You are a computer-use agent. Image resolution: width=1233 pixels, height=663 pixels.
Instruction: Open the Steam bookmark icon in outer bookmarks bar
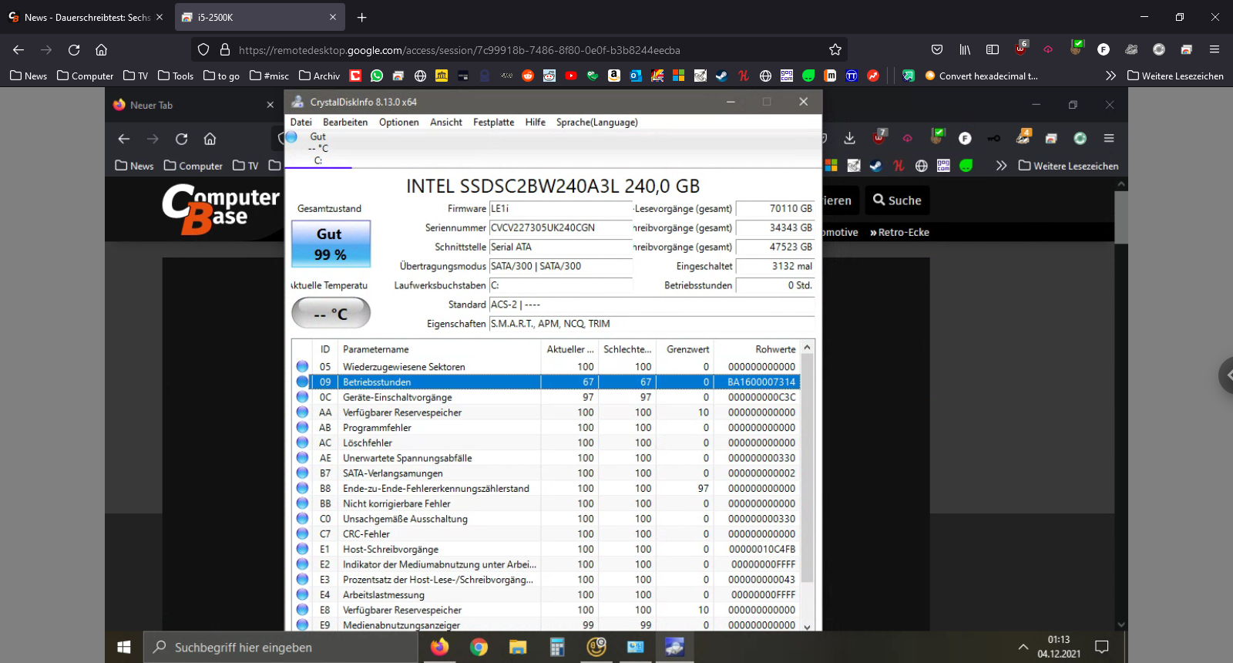[722, 76]
